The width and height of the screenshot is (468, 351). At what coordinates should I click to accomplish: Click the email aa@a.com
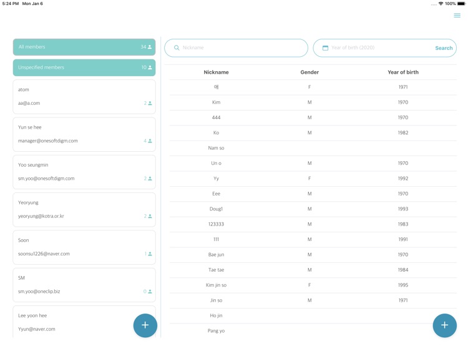click(x=29, y=103)
